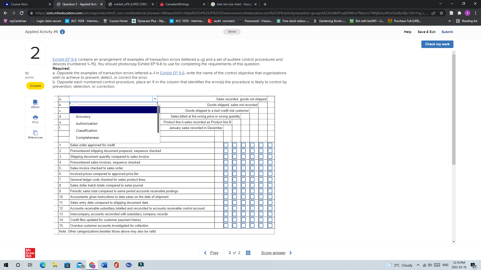
Task: Open the grid pager icon near Score answer
Action: click(x=248, y=253)
